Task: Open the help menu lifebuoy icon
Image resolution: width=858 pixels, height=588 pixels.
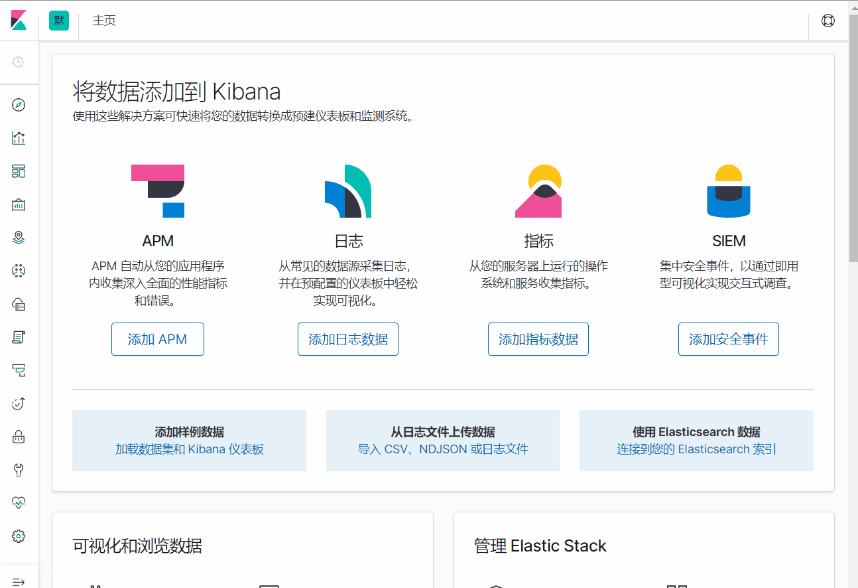Action: click(x=828, y=21)
